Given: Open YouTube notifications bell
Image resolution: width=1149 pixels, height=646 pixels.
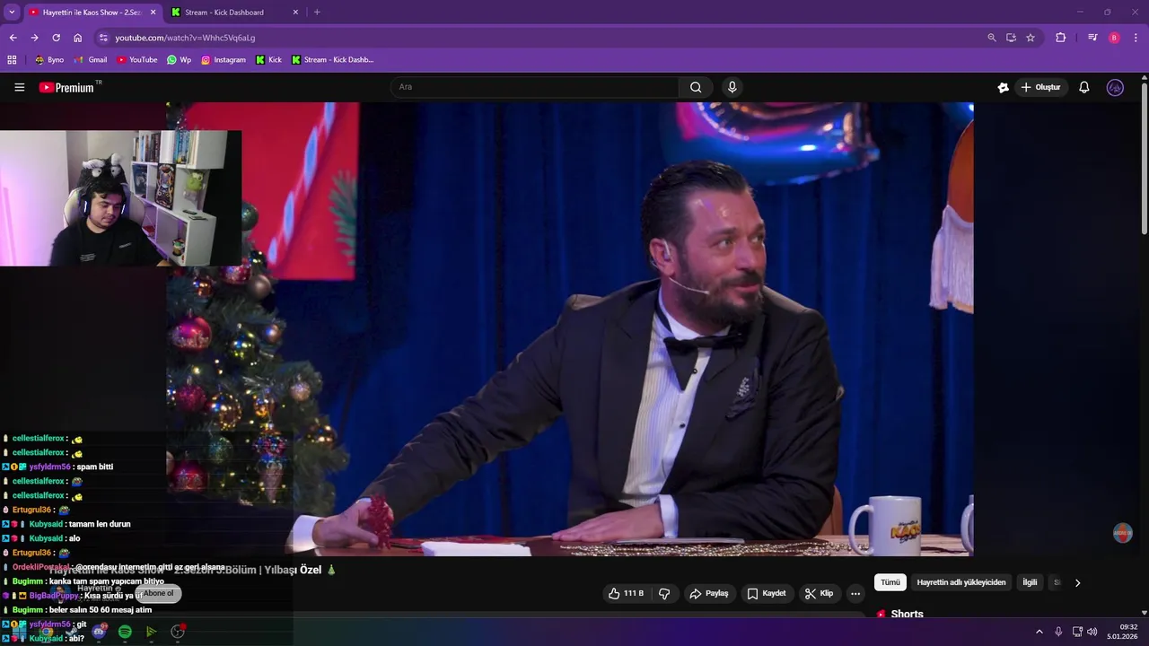Looking at the screenshot, I should [x=1084, y=87].
